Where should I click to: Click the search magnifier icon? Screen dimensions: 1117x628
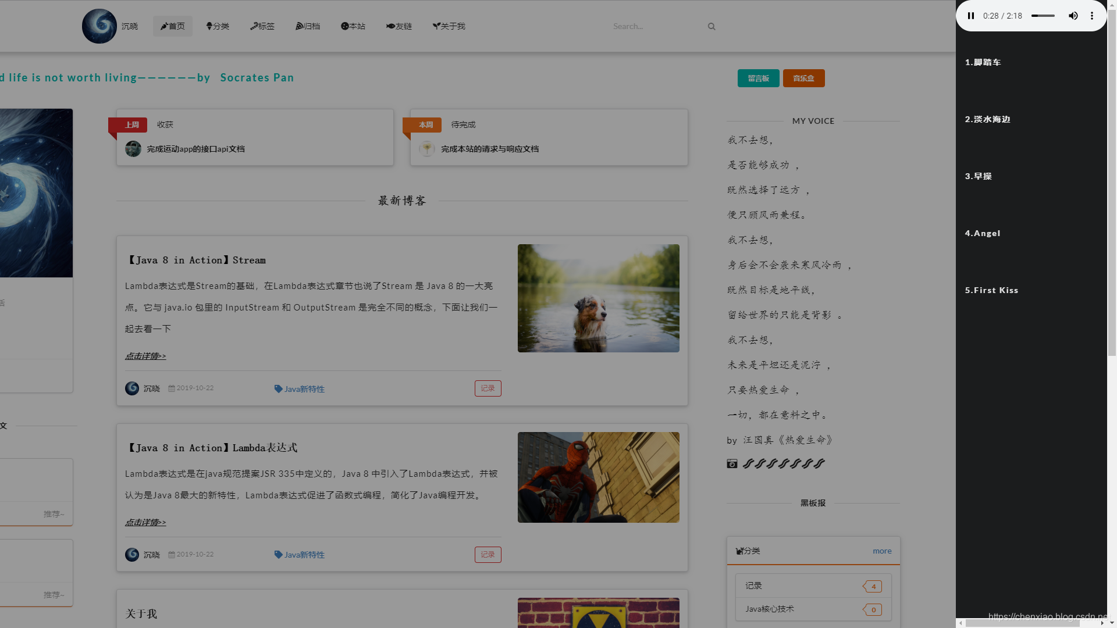tap(712, 26)
